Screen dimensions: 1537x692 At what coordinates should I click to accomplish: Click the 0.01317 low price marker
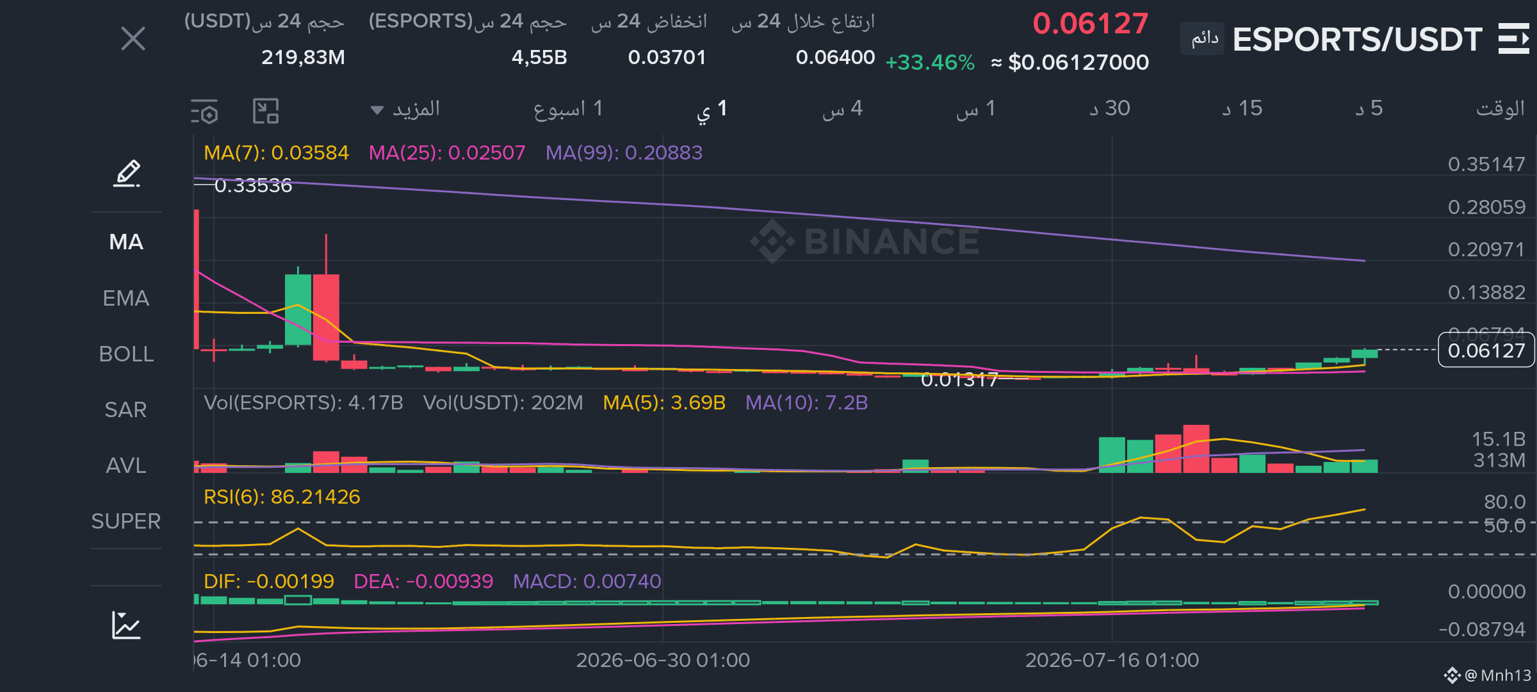pos(959,380)
